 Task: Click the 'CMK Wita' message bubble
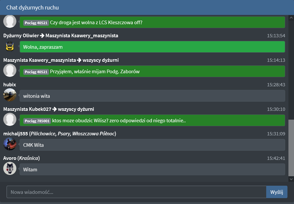152,145
